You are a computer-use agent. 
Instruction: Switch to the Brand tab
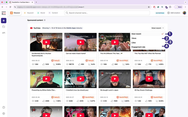41,13
